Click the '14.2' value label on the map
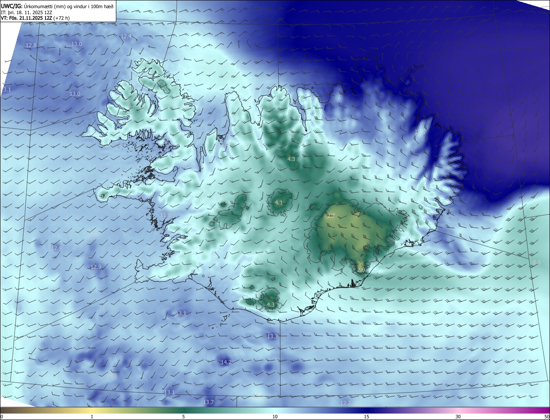 226,362
